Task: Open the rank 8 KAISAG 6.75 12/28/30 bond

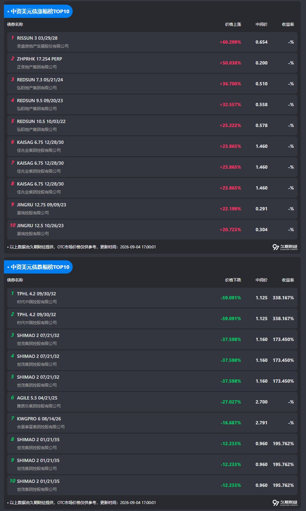Action: point(40,184)
